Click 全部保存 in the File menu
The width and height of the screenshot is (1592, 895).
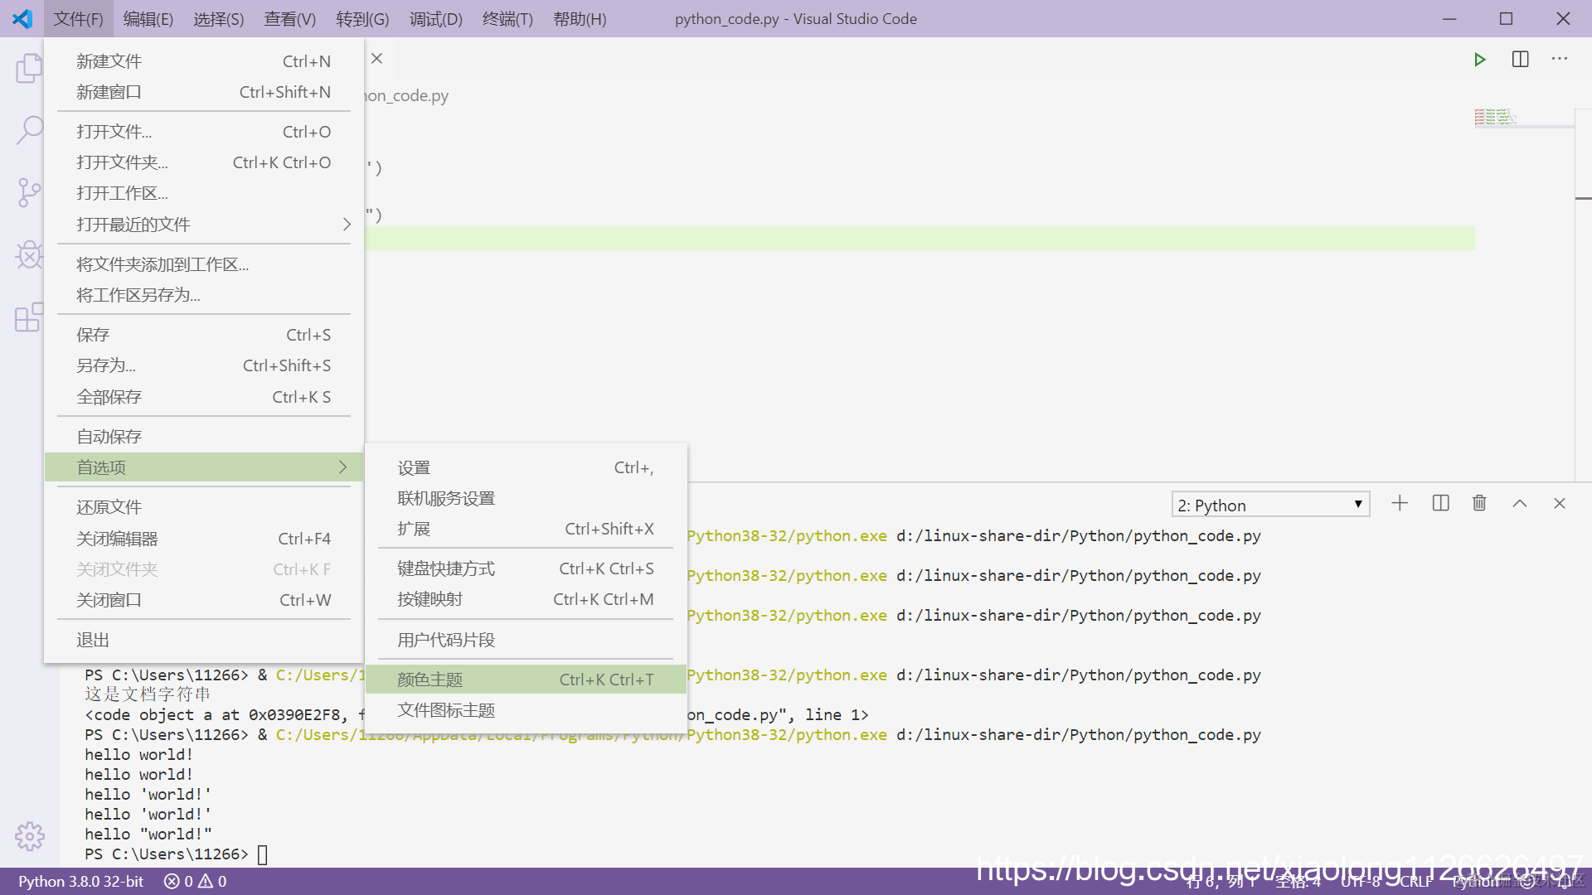(204, 397)
